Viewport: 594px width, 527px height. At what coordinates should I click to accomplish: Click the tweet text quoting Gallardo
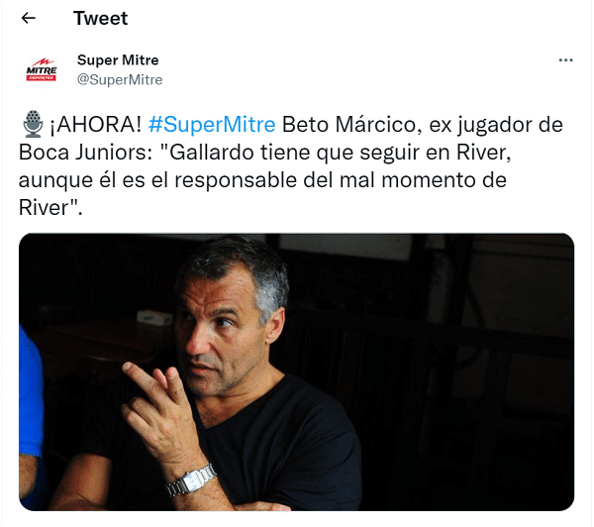click(290, 165)
